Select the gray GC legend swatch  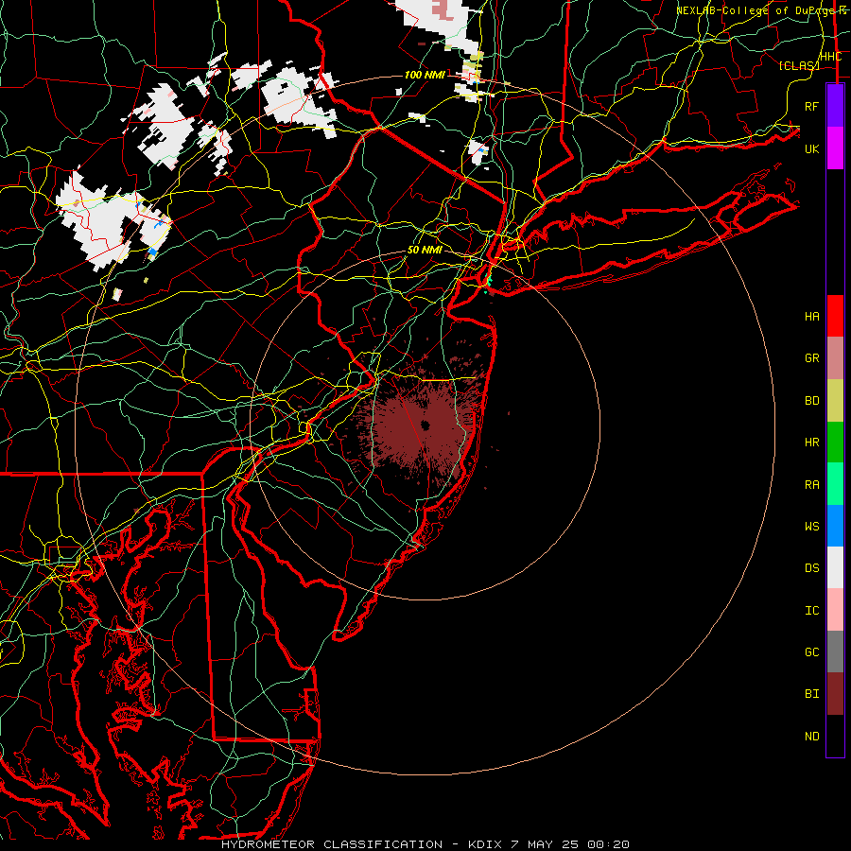(835, 651)
